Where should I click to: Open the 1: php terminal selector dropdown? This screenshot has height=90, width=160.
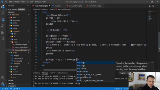coord(124,73)
